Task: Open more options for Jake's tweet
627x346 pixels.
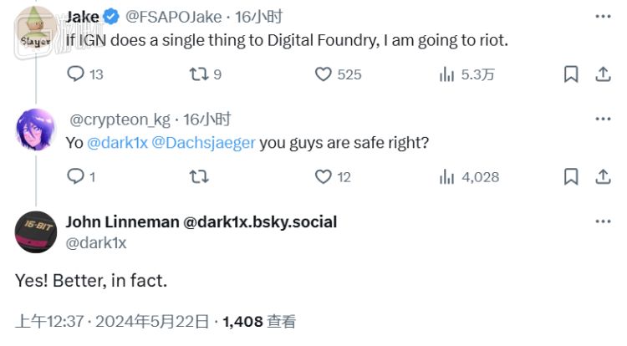Action: [x=602, y=16]
